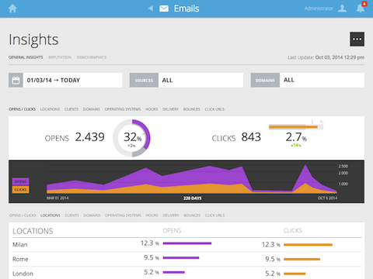Select Opens / Clicks in upper section nav
Screen dimensions: 373x279
[23, 109]
